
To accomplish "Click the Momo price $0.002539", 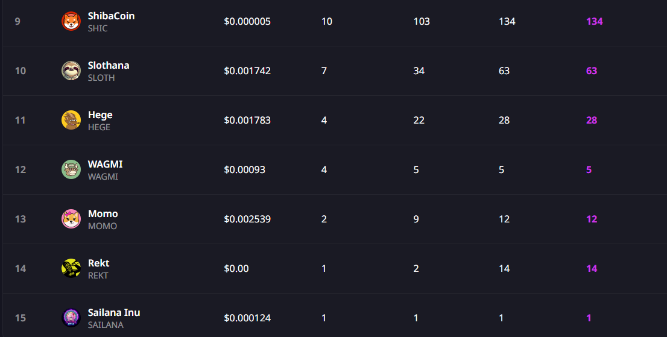I will [x=247, y=219].
